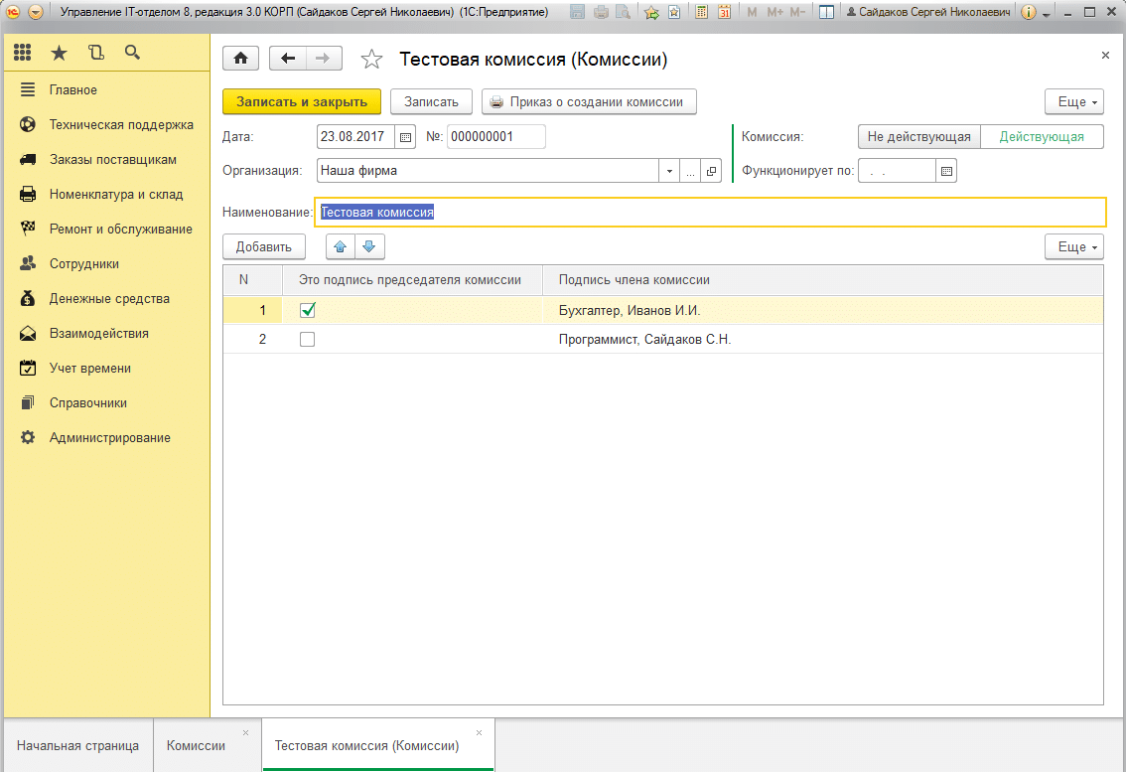Open favorites list icon in title bar
This screenshot has width=1126, height=772.
point(674,12)
